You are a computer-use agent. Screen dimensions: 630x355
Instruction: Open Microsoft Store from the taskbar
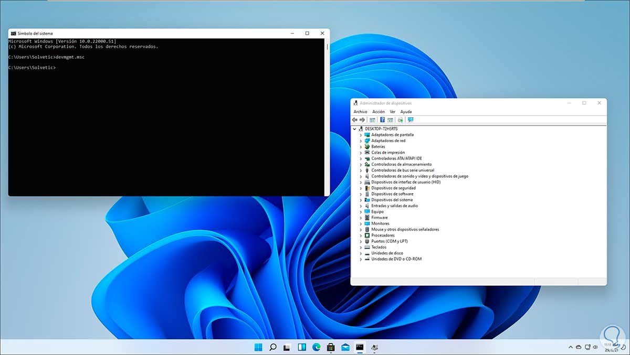[x=331, y=347]
